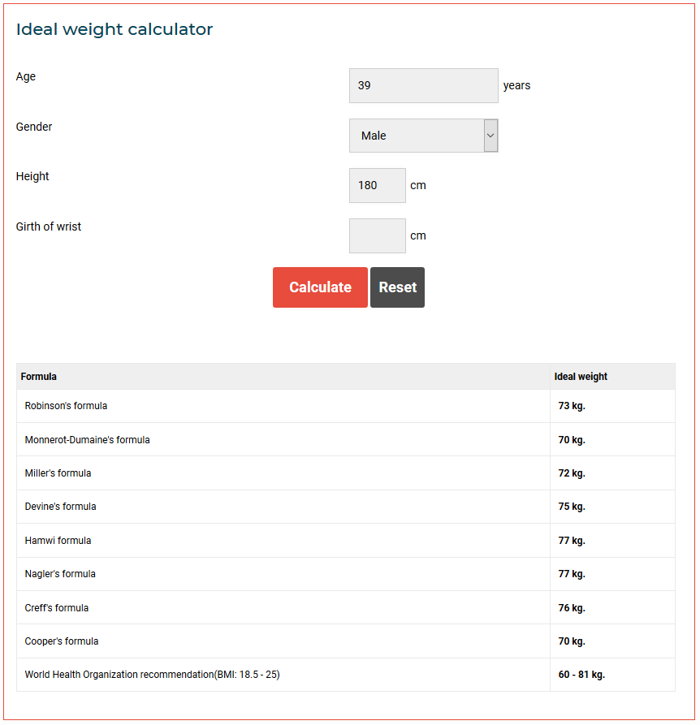
Task: Click the Gender dropdown arrow
Action: 490,136
